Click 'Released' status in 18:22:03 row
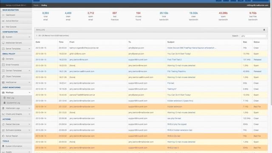272x153 pixels. tap(258, 59)
